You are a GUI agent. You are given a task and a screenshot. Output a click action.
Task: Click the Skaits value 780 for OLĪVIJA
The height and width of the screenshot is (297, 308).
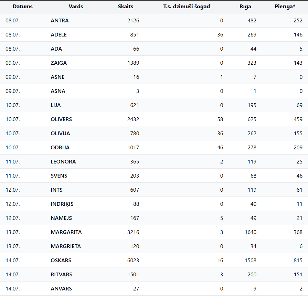135,134
